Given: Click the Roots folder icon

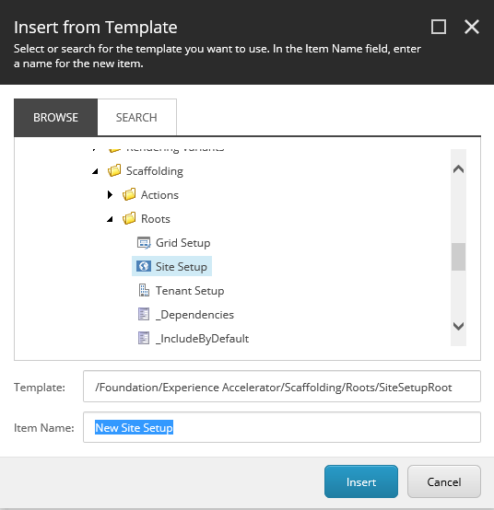Looking at the screenshot, I should (x=129, y=218).
